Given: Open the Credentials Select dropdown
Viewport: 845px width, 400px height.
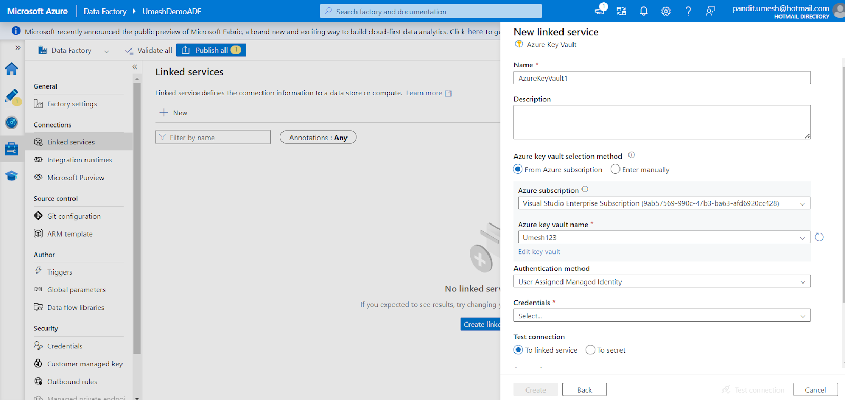Looking at the screenshot, I should (662, 316).
